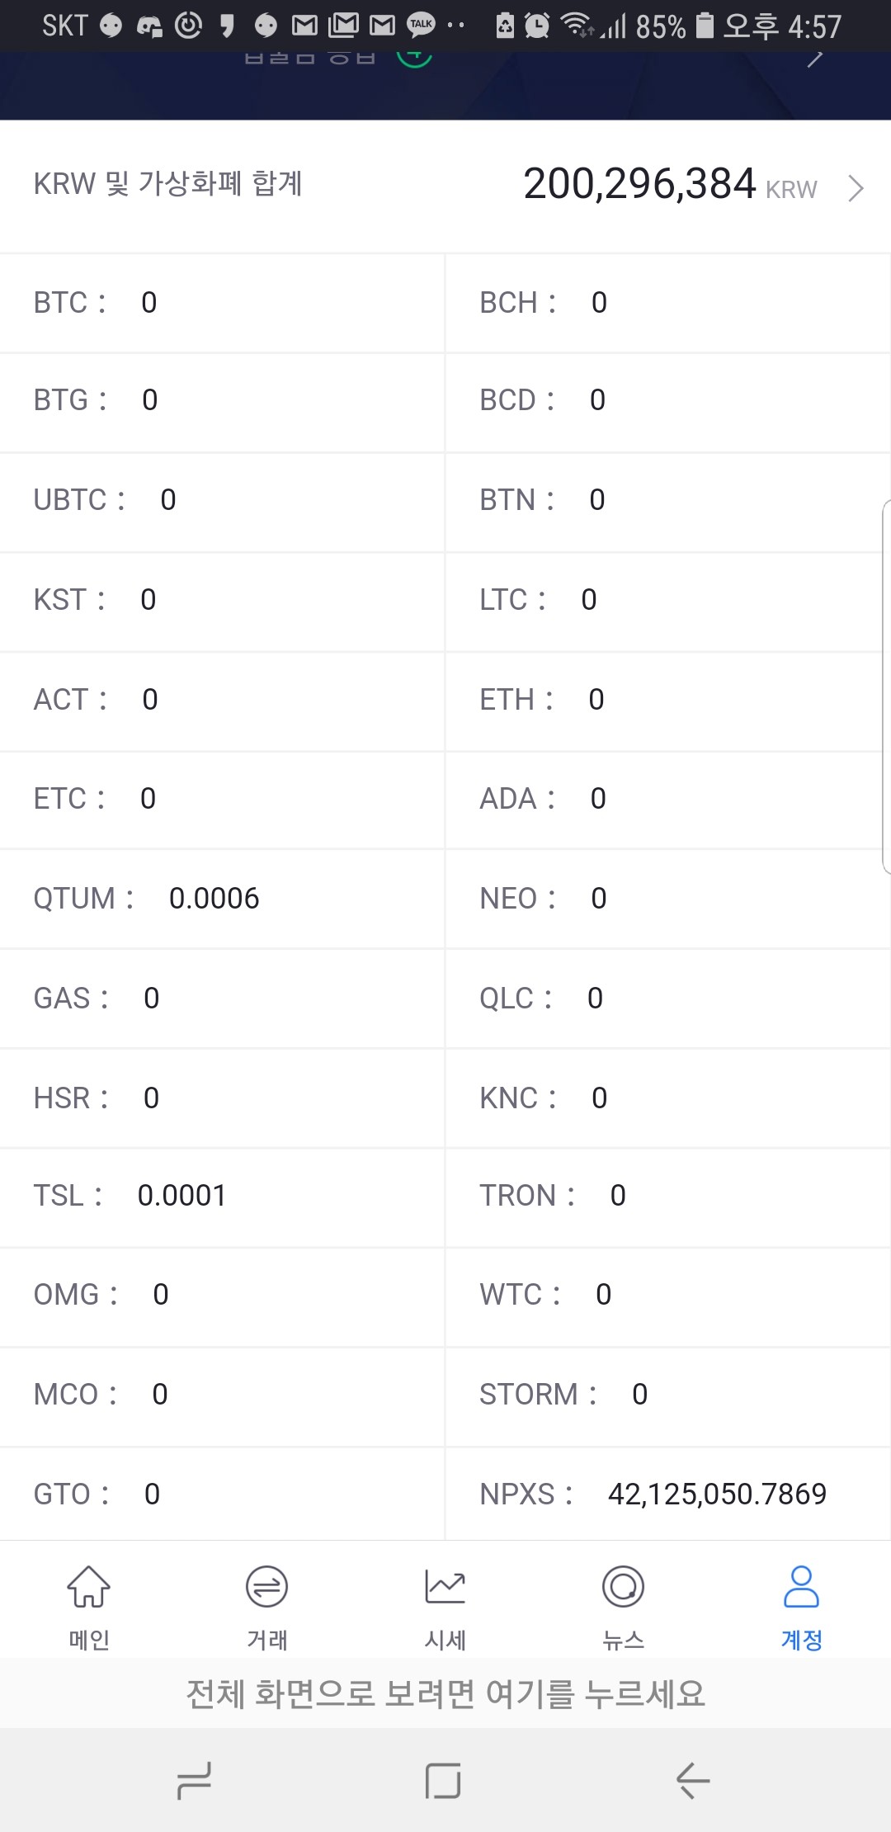This screenshot has width=891, height=1832.
Task: Tap Android home square navigation icon
Action: [443, 1780]
